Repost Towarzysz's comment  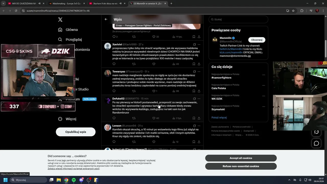(134, 91)
